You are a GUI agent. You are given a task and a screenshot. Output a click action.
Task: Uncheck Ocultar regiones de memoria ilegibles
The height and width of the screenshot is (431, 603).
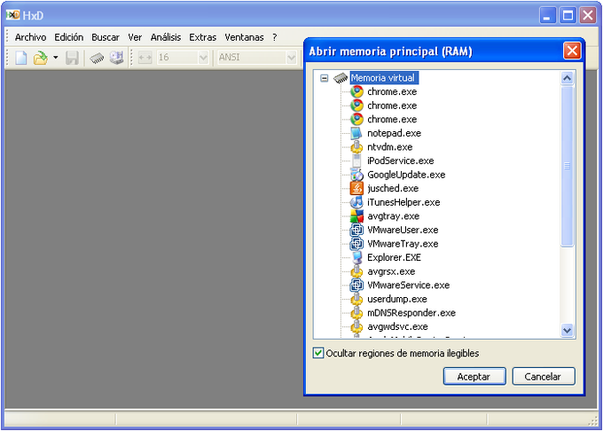pos(318,353)
